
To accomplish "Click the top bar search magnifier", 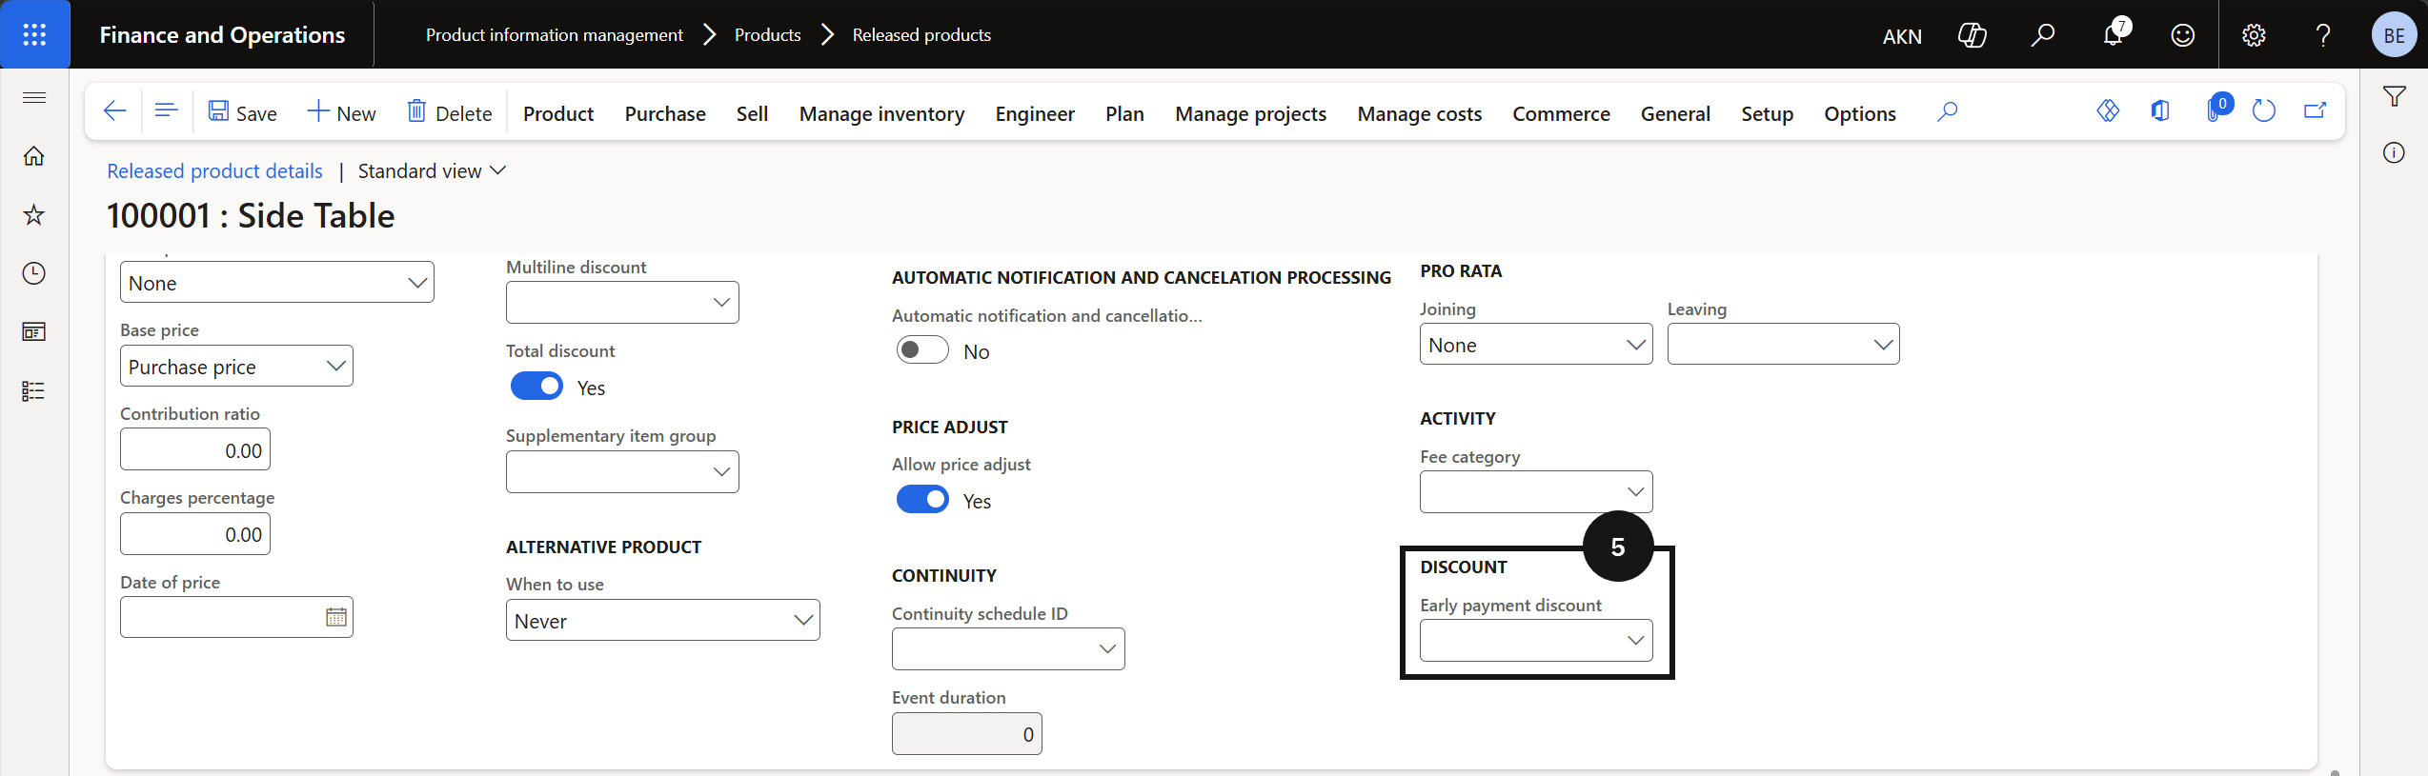I will tap(2042, 35).
